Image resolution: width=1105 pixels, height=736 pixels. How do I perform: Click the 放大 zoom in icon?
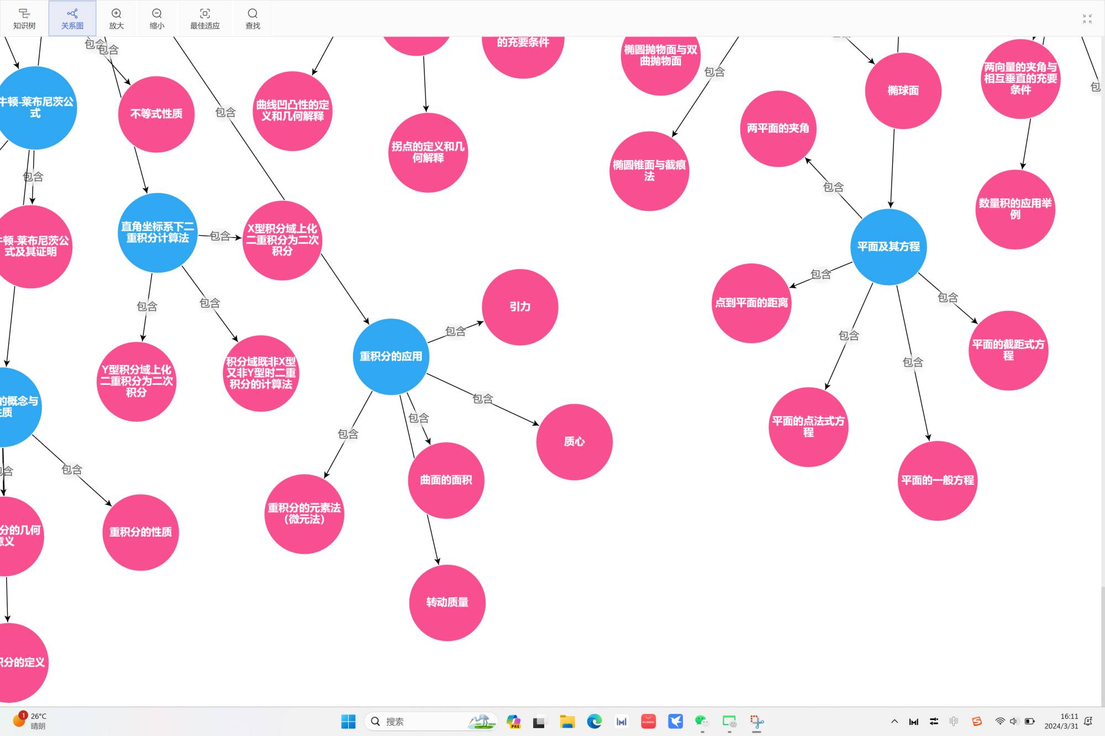[116, 18]
